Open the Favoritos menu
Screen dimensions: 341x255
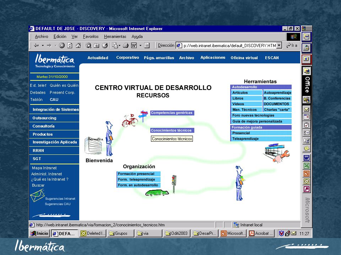click(91, 36)
